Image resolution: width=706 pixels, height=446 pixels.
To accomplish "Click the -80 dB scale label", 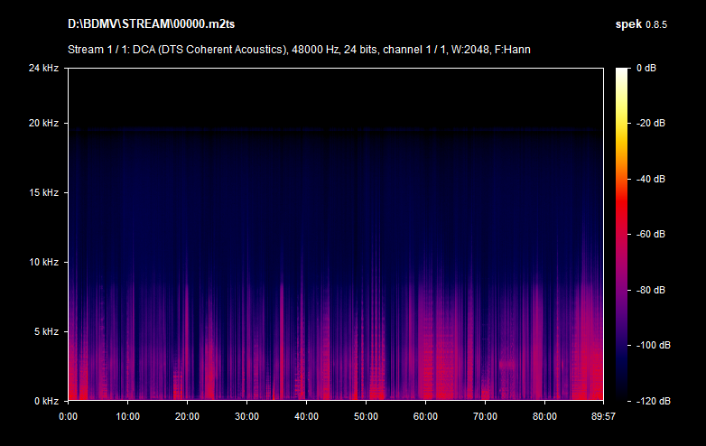I will pos(648,290).
